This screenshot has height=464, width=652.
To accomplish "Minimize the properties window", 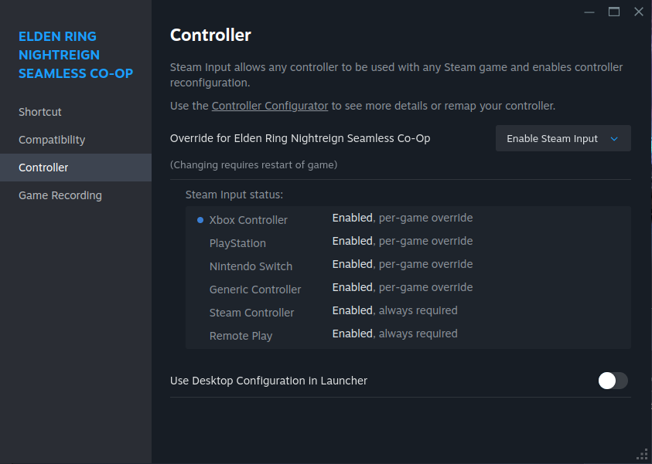I will tap(590, 11).
